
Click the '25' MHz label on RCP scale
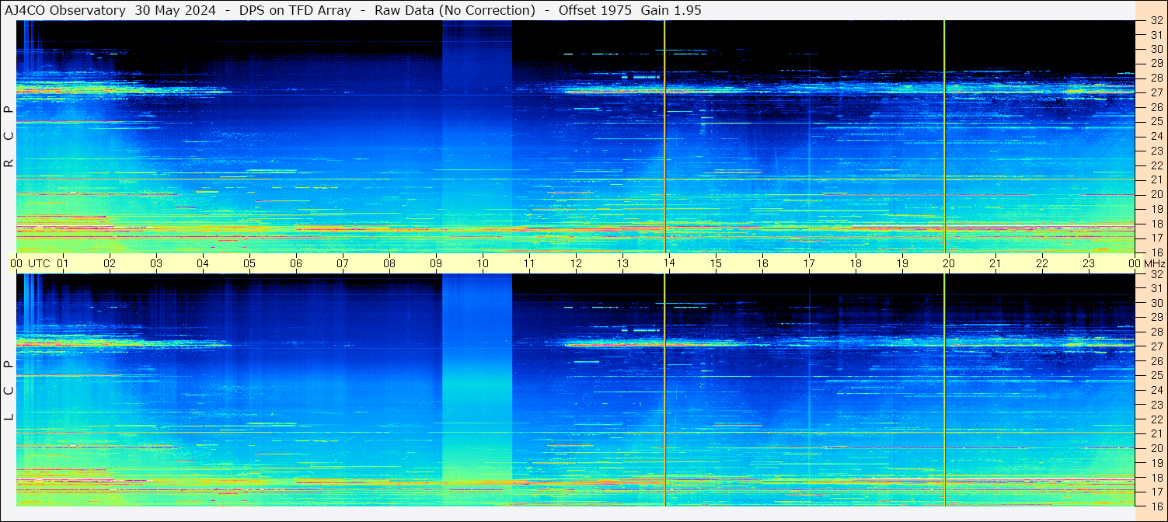click(x=1156, y=122)
